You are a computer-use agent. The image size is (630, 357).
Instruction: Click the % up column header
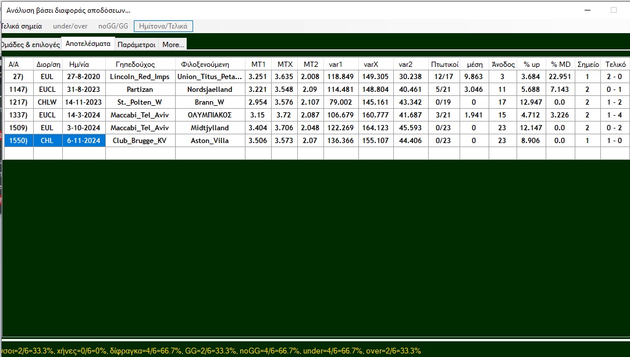531,64
